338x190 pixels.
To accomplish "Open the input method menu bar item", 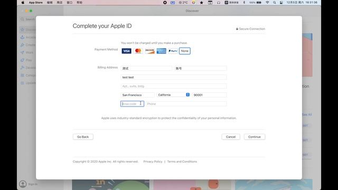I will point(231,3).
